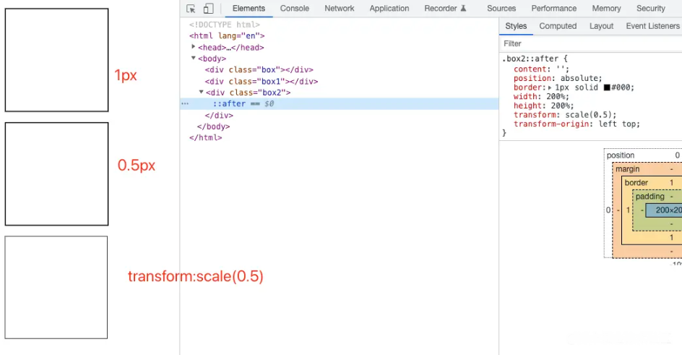Switch to the Application tab
The image size is (682, 355).
coord(389,8)
